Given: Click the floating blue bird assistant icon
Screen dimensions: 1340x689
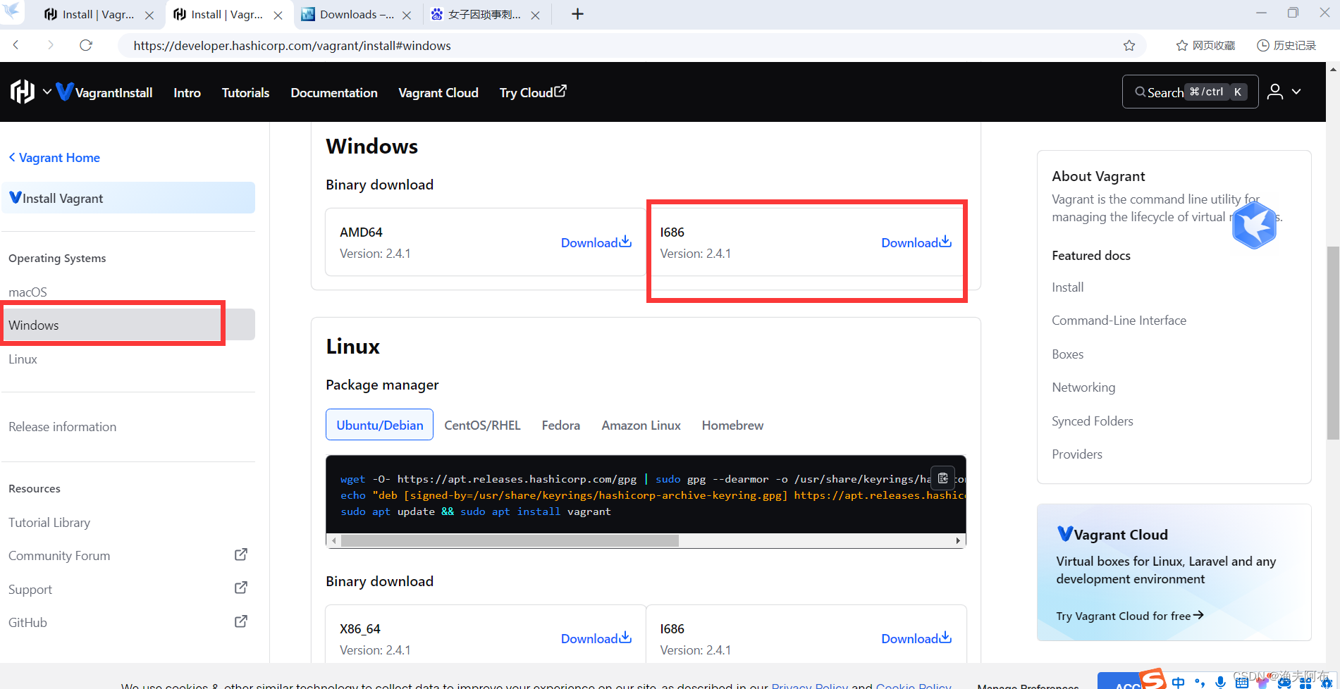Looking at the screenshot, I should point(1254,225).
